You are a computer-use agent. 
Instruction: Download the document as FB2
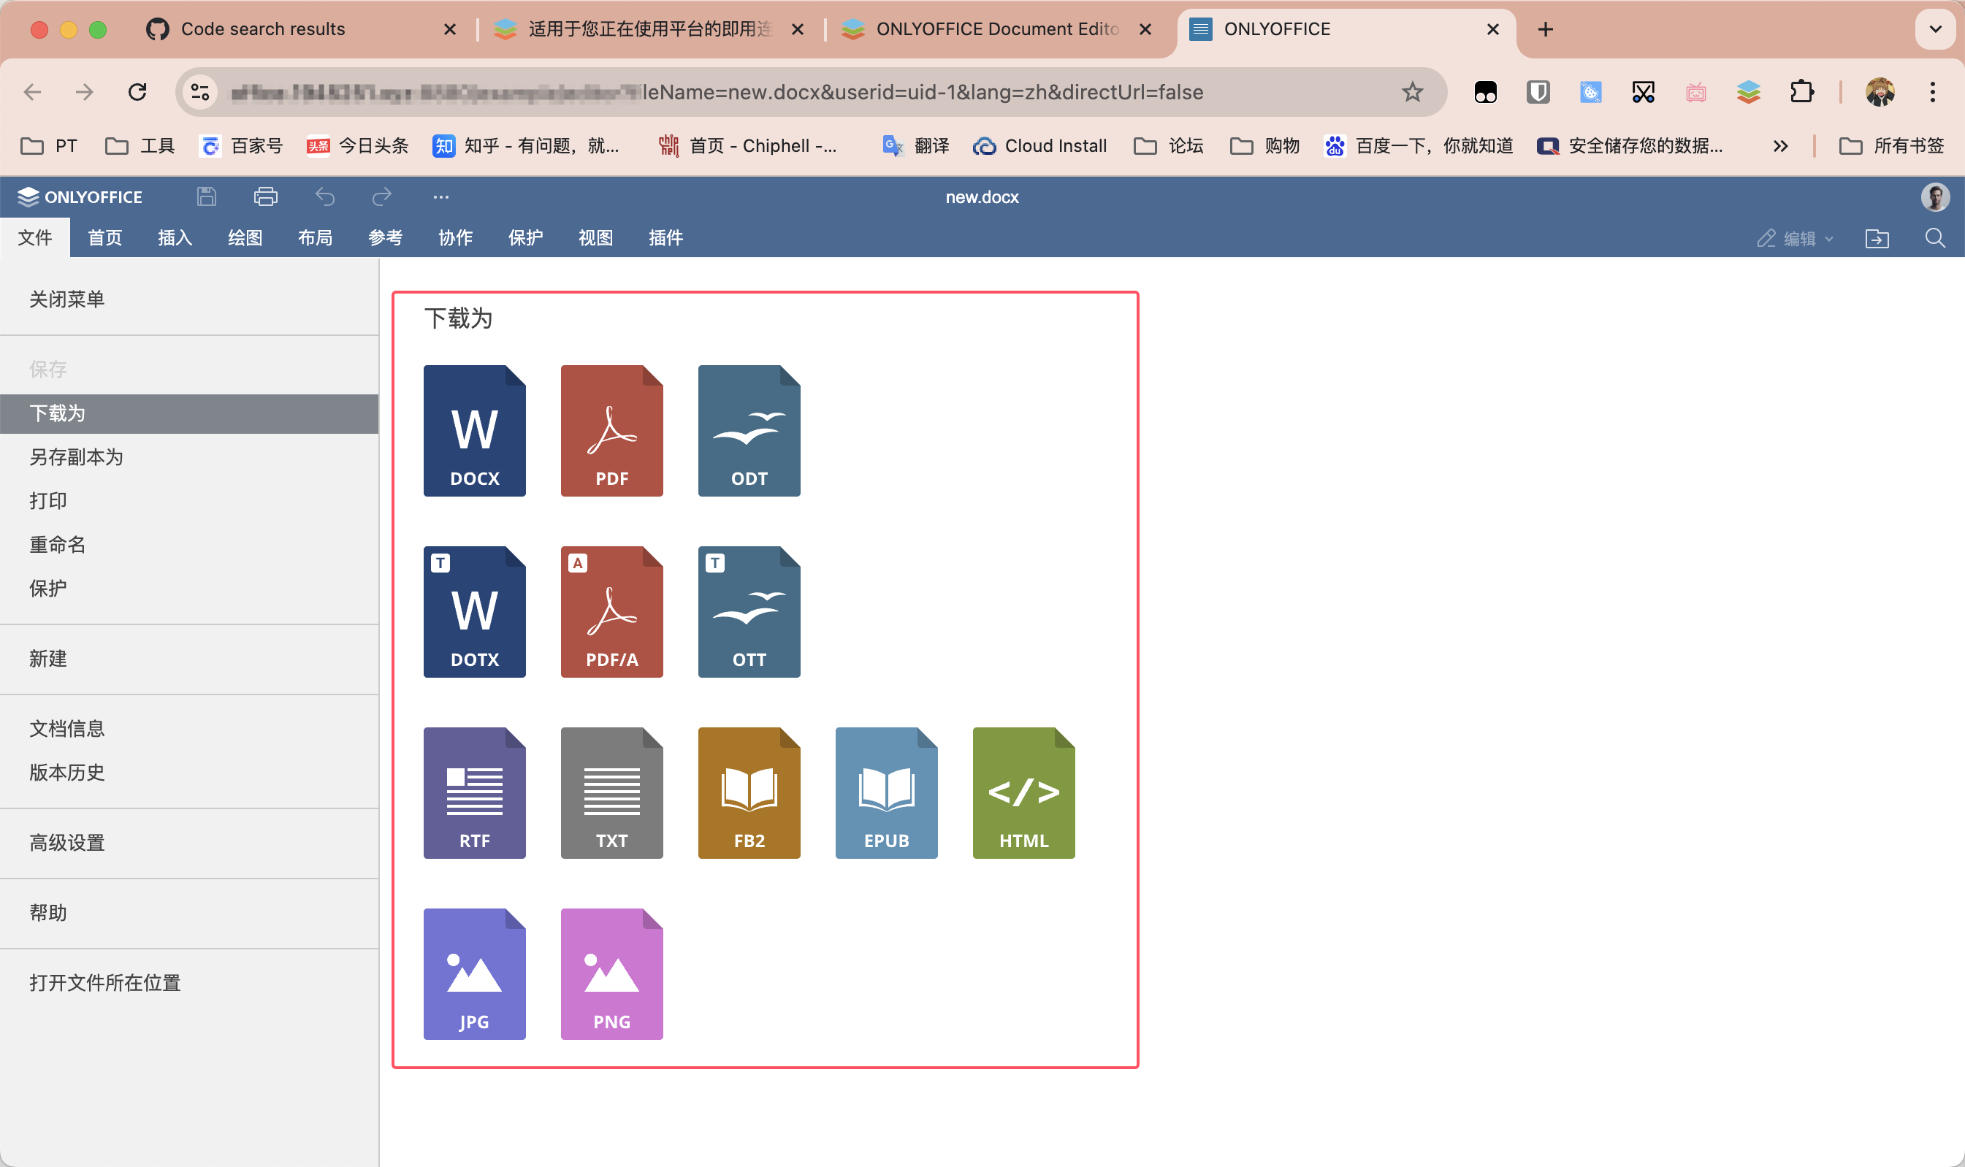pos(749,792)
